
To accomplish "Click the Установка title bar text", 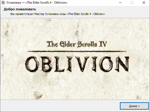I will click(x=37, y=3).
